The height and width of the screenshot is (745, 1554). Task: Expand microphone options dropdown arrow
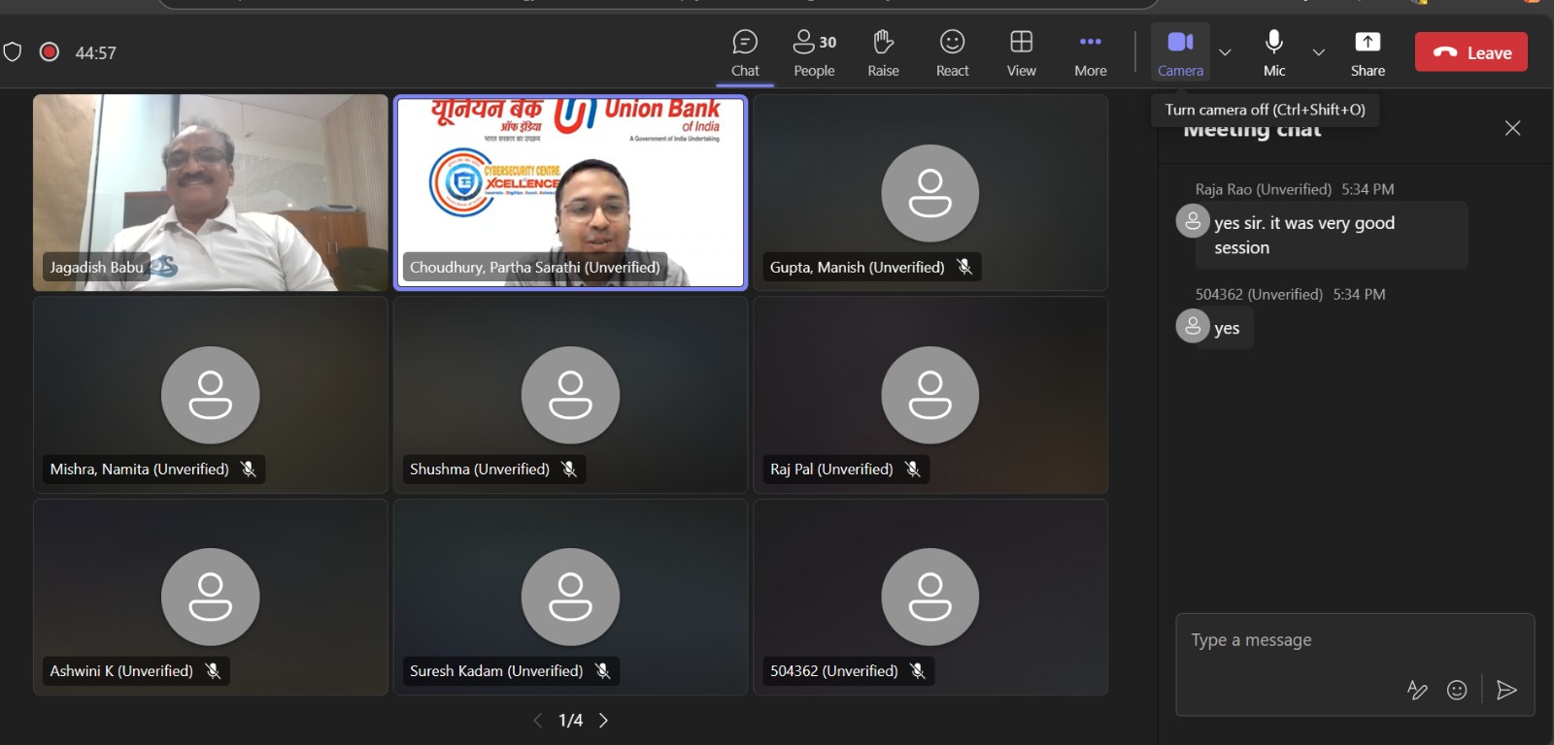coord(1318,52)
